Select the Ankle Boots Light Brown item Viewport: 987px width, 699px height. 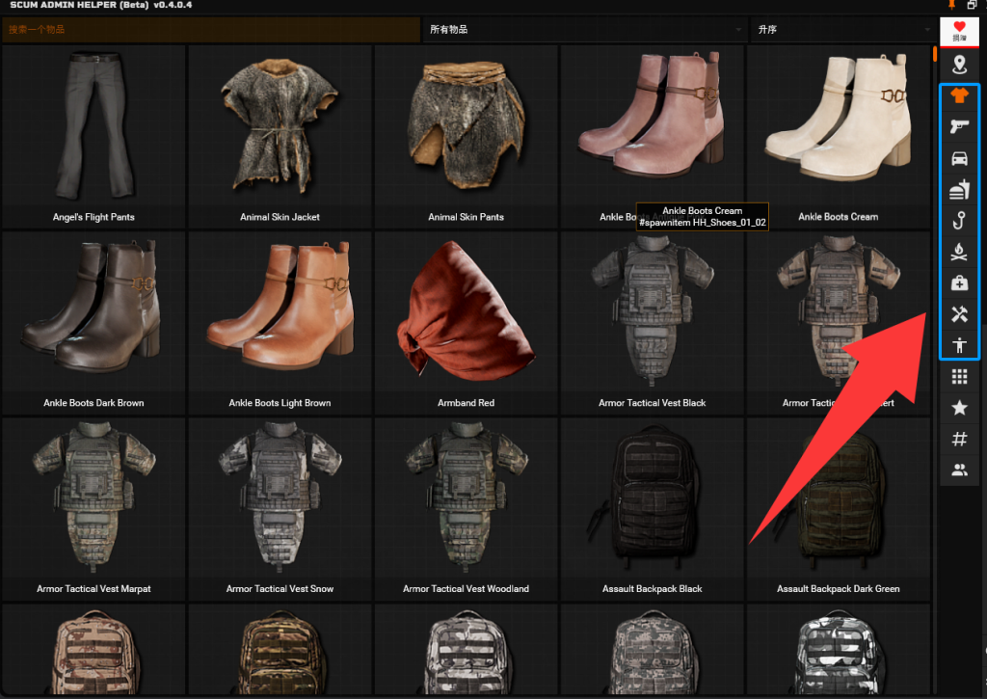tap(280, 322)
